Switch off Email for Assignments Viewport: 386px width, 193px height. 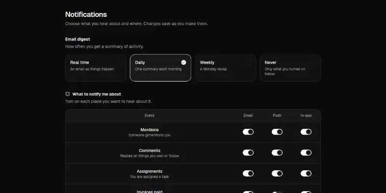[x=248, y=173]
